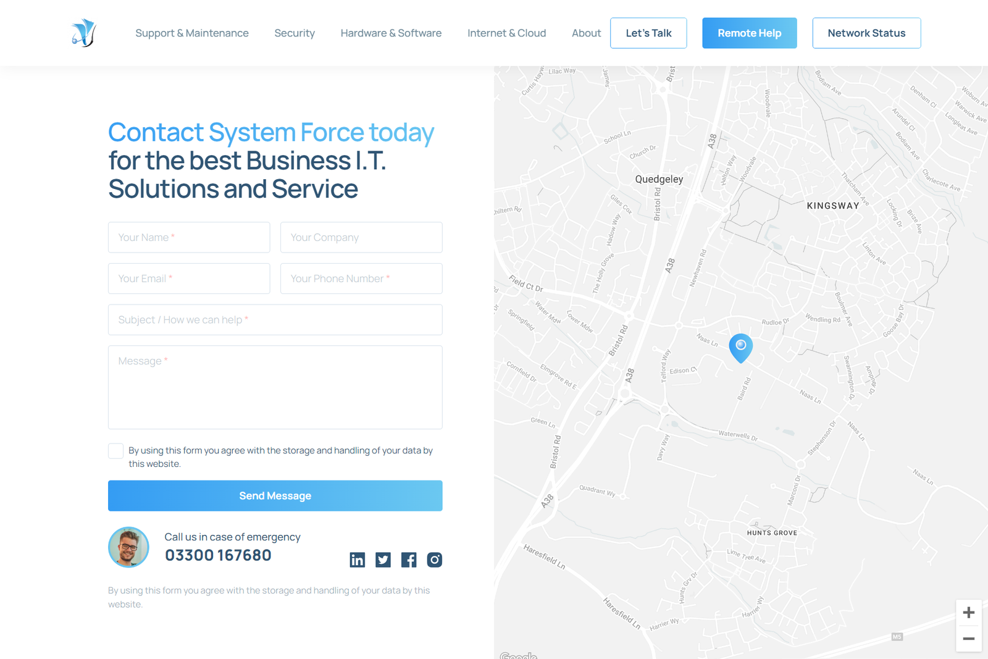
Task: Click the Quedgeley label on the map
Action: (x=659, y=179)
